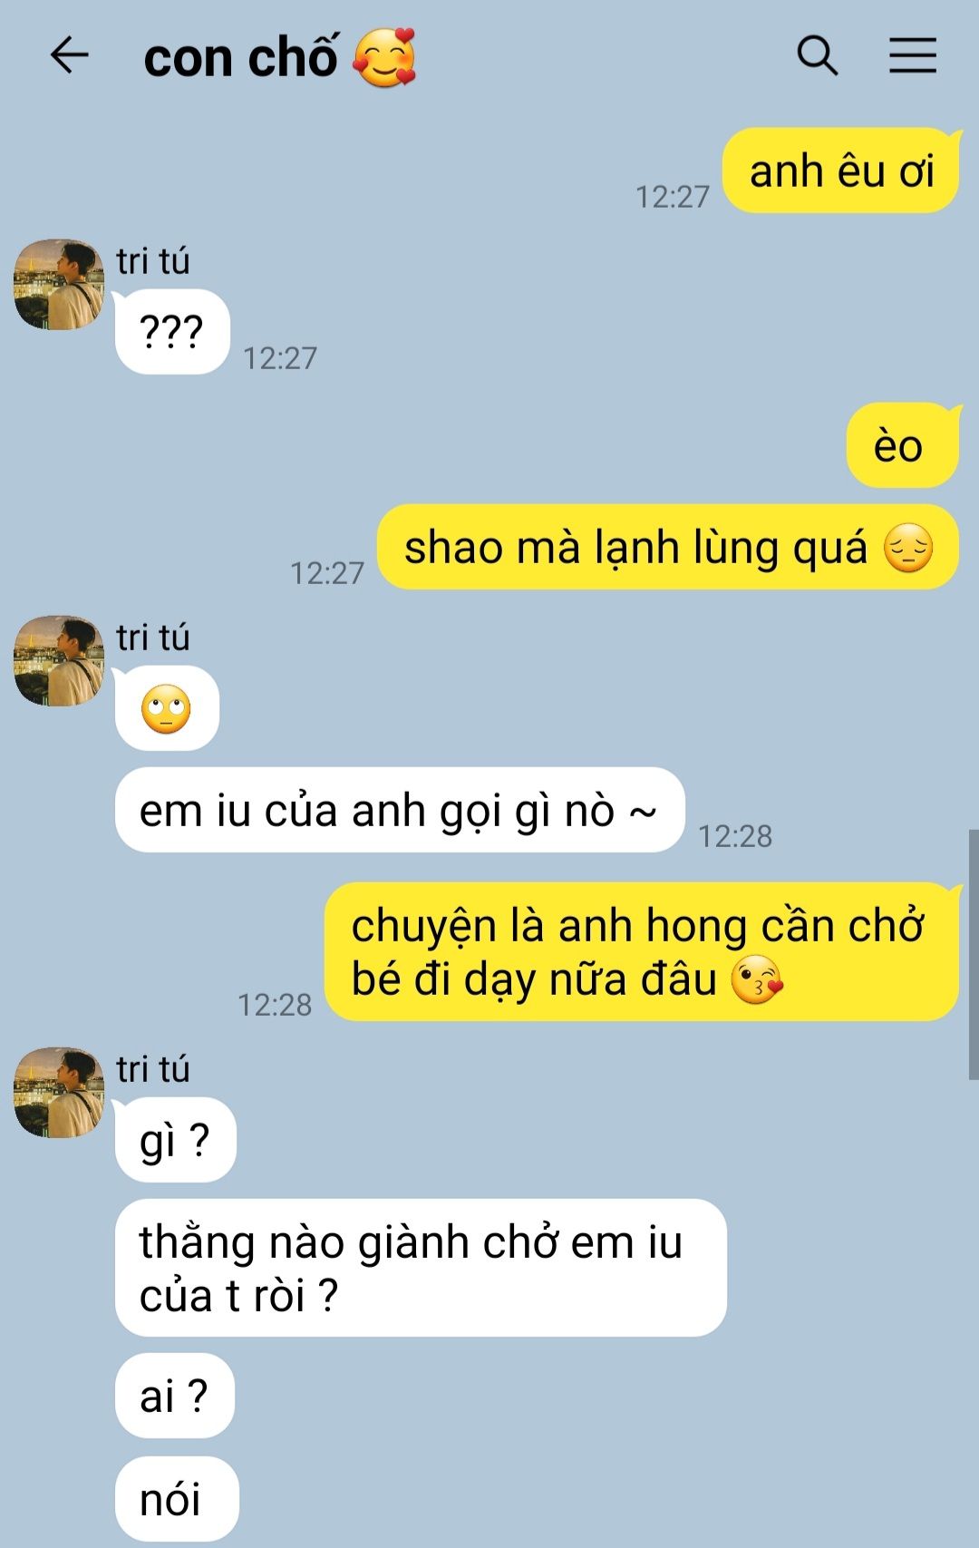Tap the kissing face emoji in yellow bubble
Image resolution: width=979 pixels, height=1548 pixels.
(757, 980)
